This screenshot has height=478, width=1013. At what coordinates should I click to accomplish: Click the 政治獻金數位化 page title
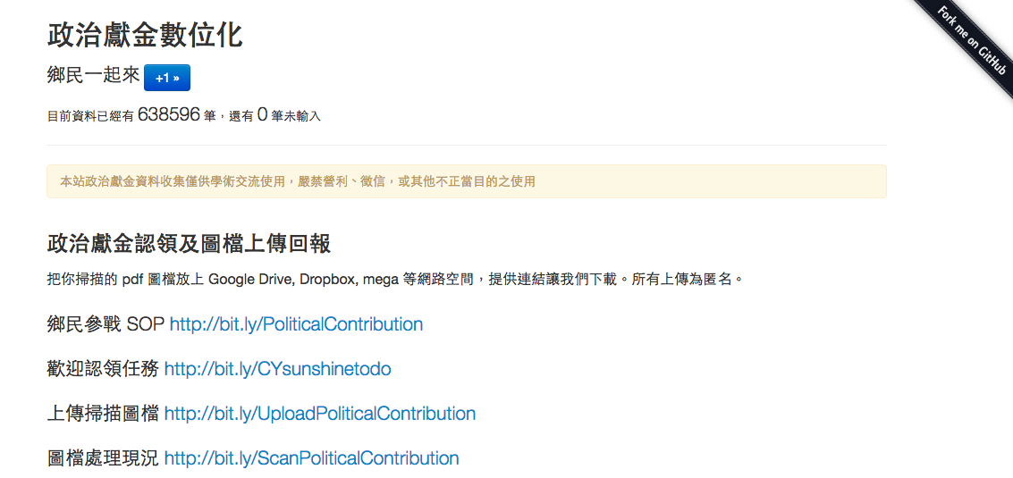tap(145, 35)
